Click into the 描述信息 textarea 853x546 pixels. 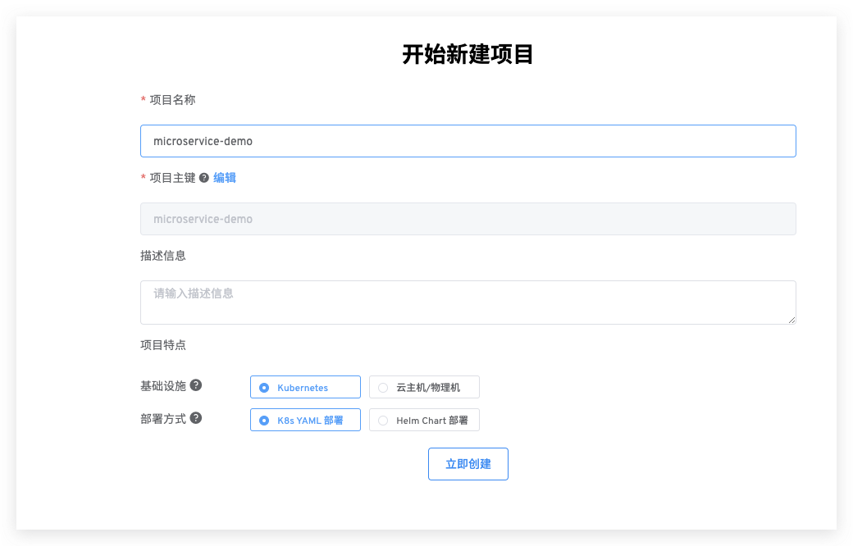[x=468, y=303]
